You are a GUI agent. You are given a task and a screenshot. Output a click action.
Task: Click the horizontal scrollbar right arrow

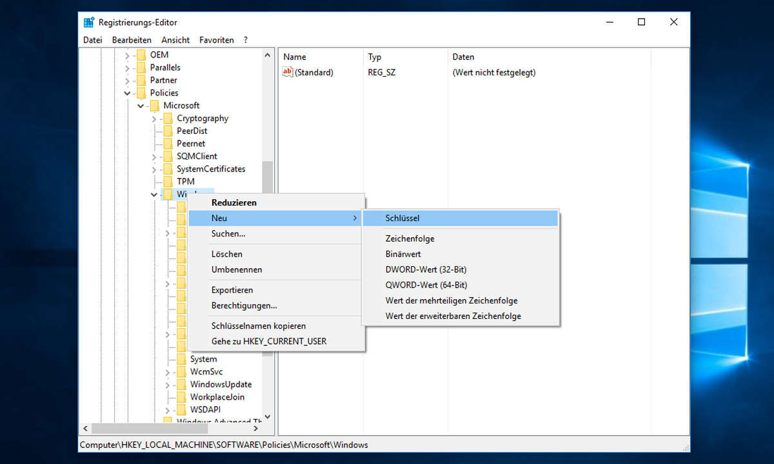[256, 429]
